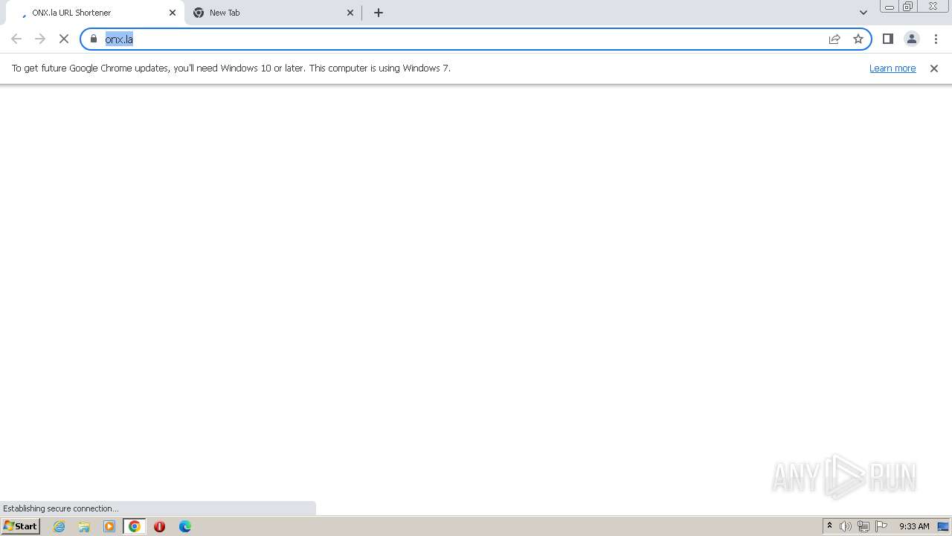Restore down the Chrome window

(908, 7)
